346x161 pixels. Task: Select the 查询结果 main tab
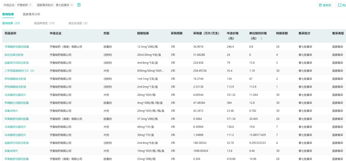pyautogui.click(x=8, y=14)
